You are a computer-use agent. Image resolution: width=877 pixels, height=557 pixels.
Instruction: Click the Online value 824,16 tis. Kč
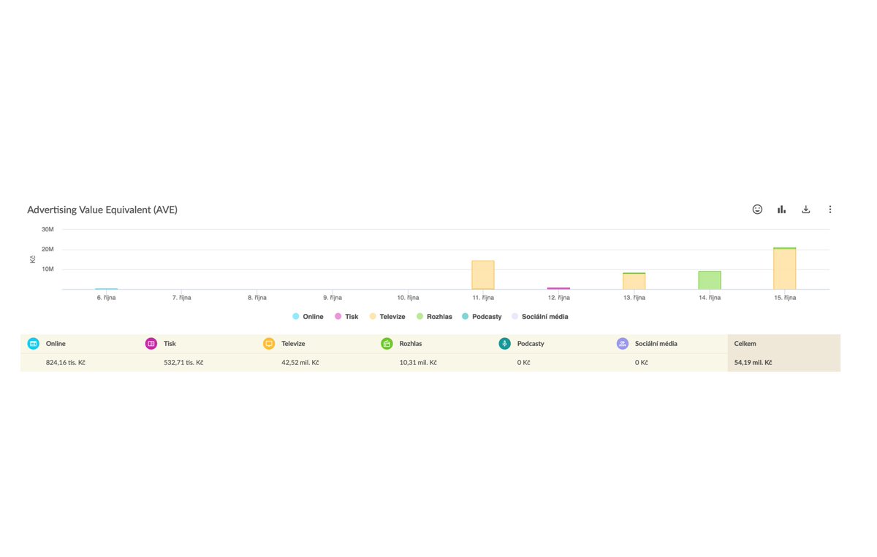[66, 362]
